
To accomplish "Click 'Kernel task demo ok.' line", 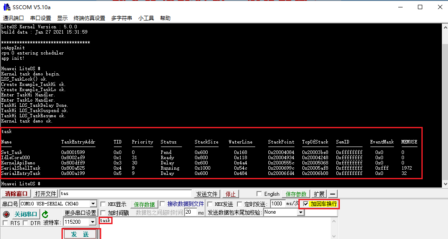I will tap(27, 121).
